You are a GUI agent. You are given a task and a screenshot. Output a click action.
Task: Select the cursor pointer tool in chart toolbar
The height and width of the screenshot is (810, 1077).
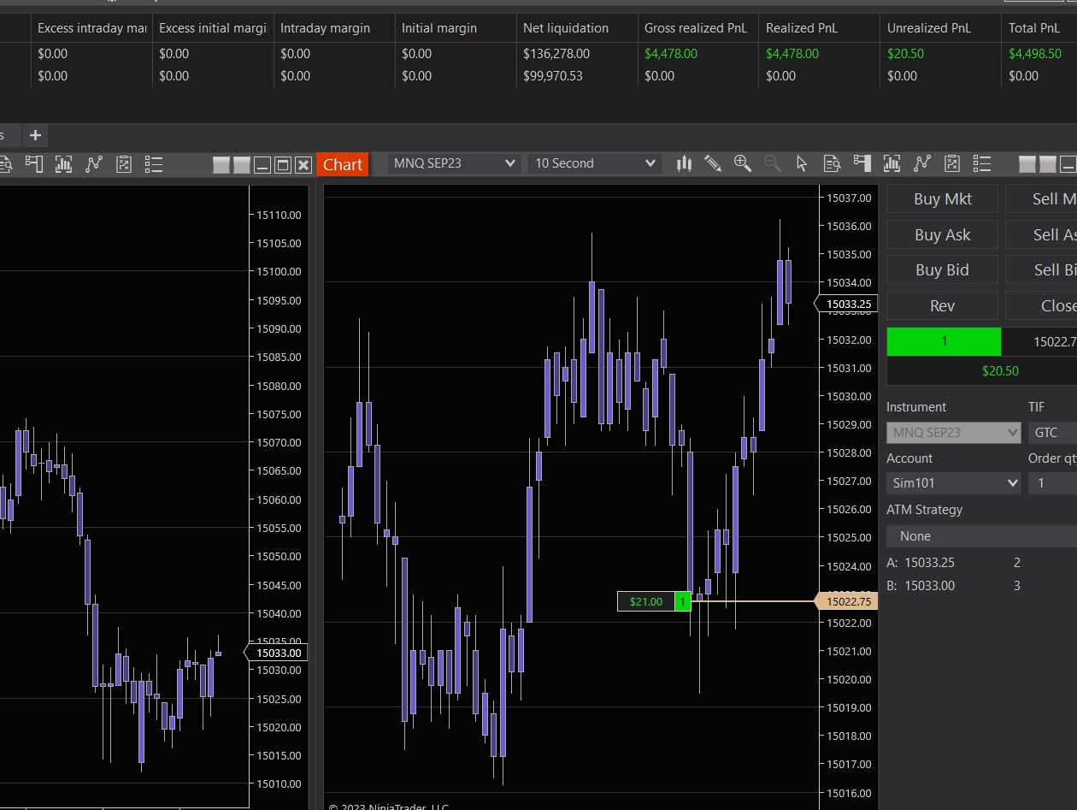801,163
